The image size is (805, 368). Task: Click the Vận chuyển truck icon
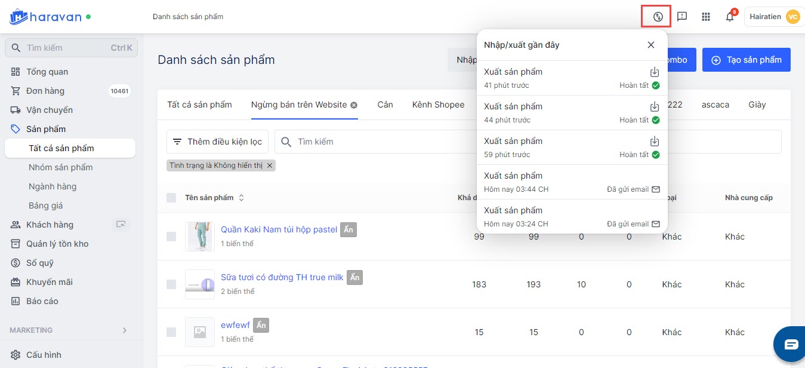16,110
